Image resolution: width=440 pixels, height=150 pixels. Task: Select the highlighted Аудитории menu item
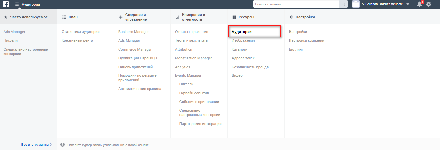coord(254,32)
